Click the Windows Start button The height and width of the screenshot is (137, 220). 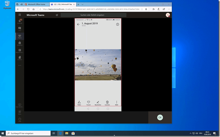pyautogui.click(x=3, y=133)
